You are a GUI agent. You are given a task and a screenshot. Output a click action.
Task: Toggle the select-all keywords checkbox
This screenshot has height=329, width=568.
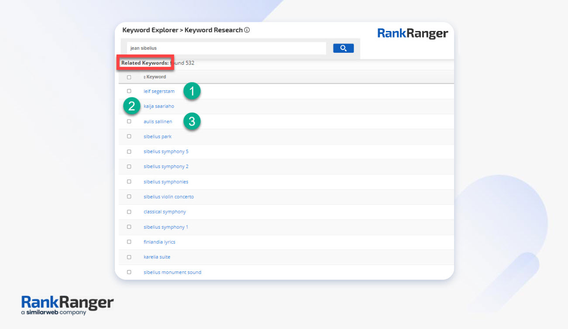point(129,76)
